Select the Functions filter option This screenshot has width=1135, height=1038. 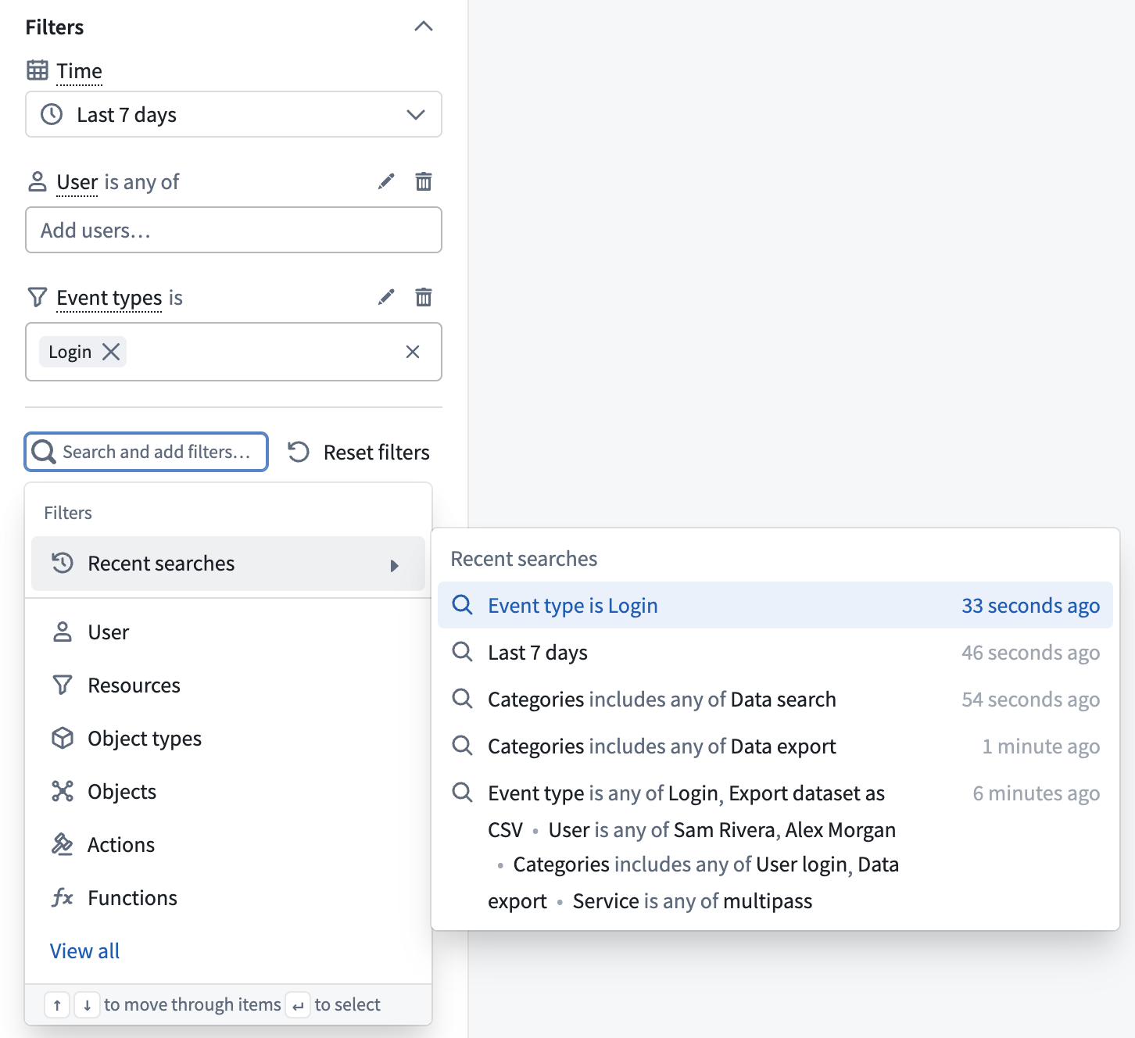coord(228,898)
